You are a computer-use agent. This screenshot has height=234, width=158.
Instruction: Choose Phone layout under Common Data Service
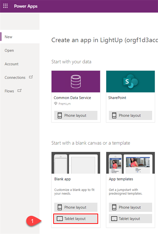tap(76, 115)
